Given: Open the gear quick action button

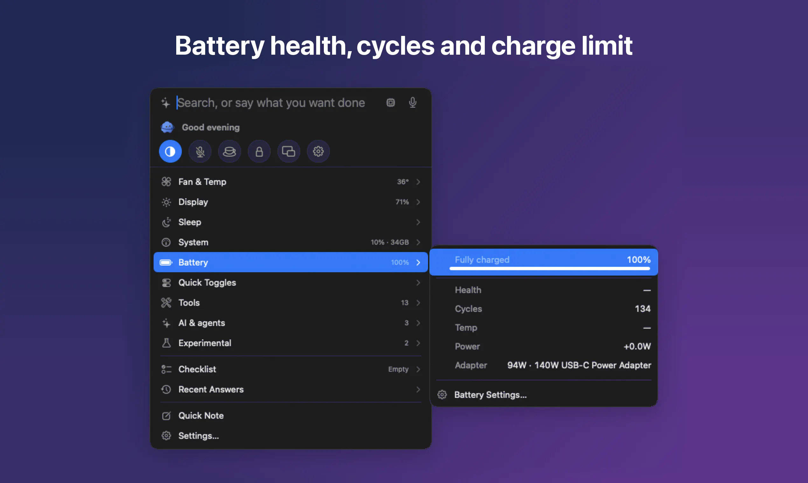Looking at the screenshot, I should pos(318,151).
